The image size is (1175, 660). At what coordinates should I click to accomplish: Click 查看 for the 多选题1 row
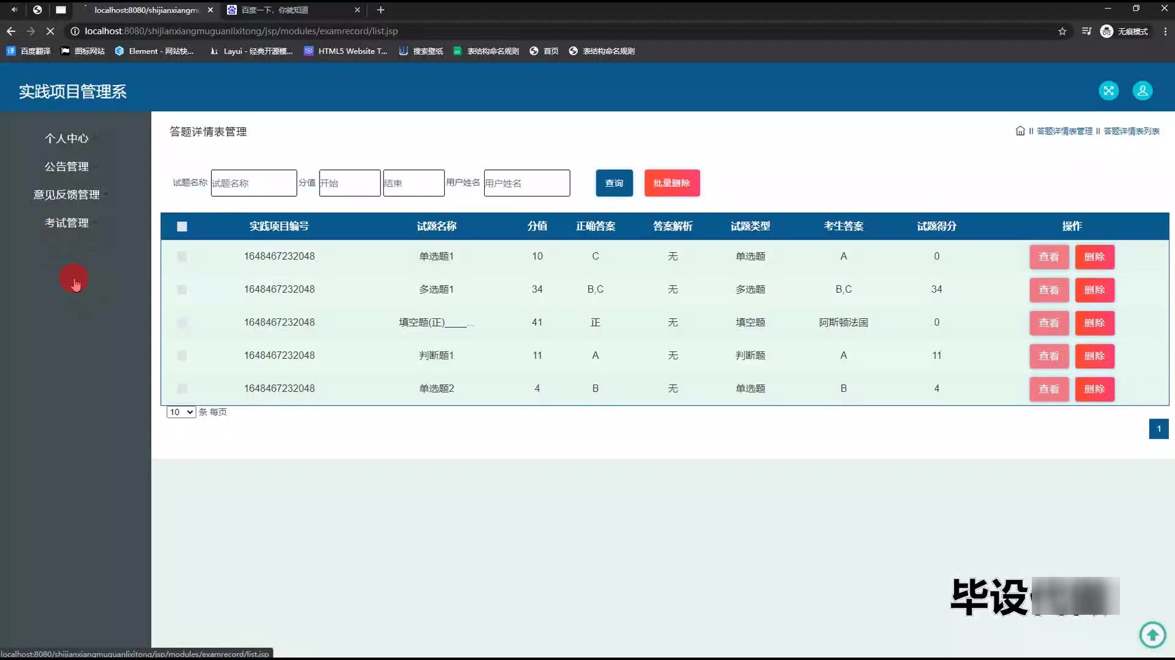[x=1049, y=290]
